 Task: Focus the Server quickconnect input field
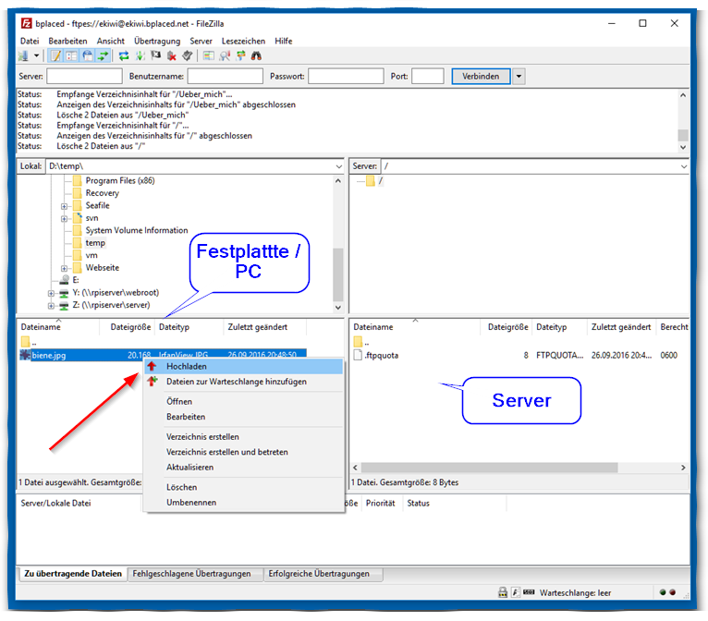pyautogui.click(x=84, y=77)
